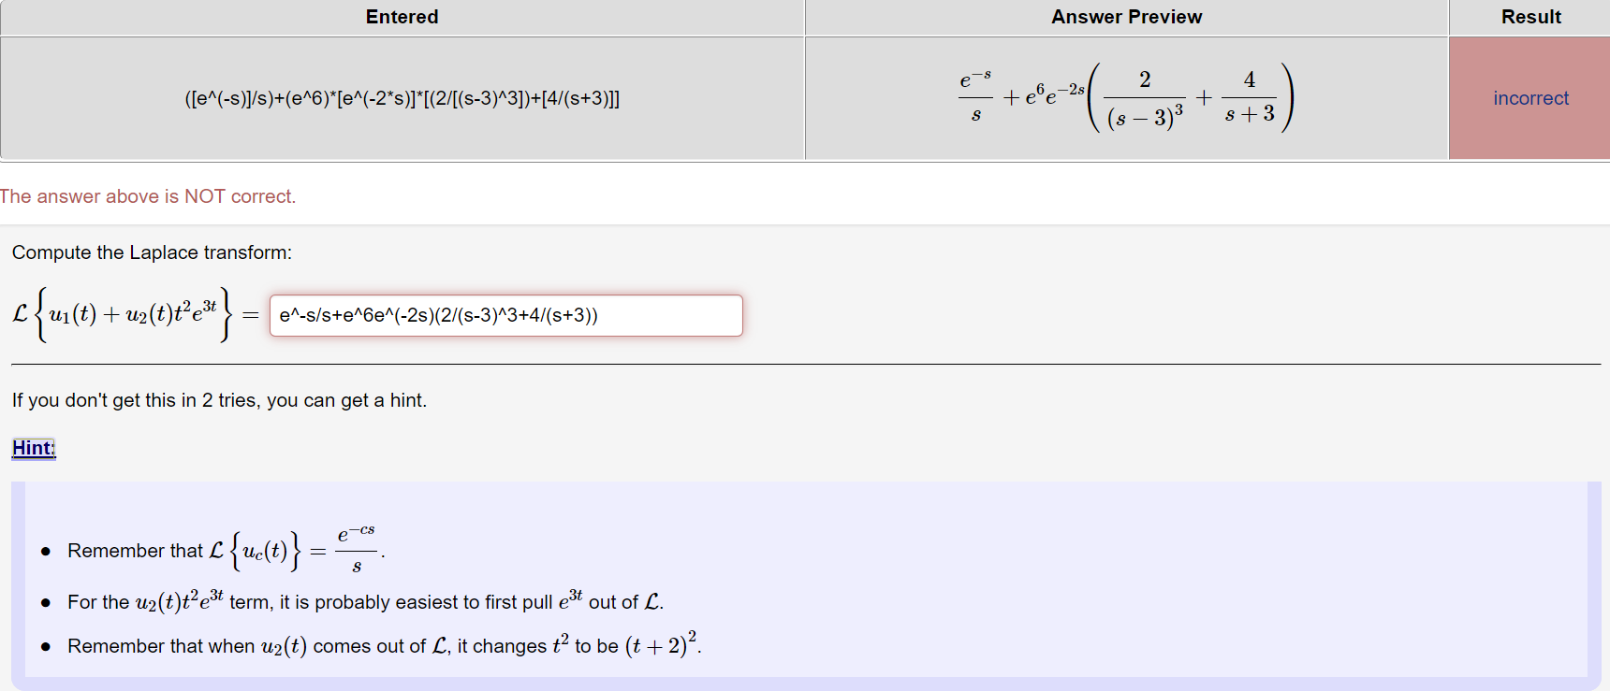Viewport: 1610px width, 691px height.
Task: Click the two tries hint notice text
Action: point(219,400)
